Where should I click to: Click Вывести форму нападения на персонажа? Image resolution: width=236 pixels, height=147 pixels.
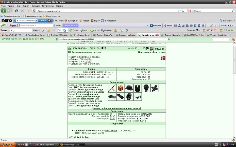[117, 108]
